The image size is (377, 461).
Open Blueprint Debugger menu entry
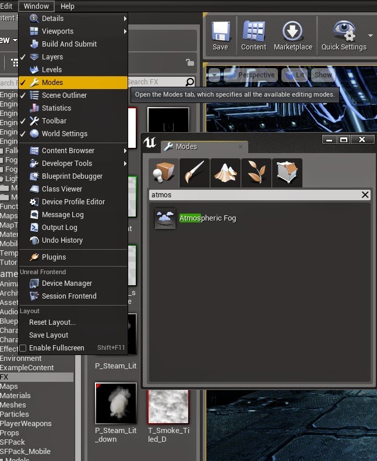click(x=73, y=176)
